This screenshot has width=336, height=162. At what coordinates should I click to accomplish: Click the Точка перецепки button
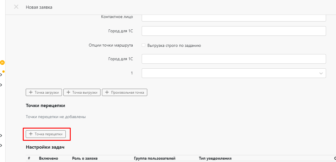(x=46, y=134)
